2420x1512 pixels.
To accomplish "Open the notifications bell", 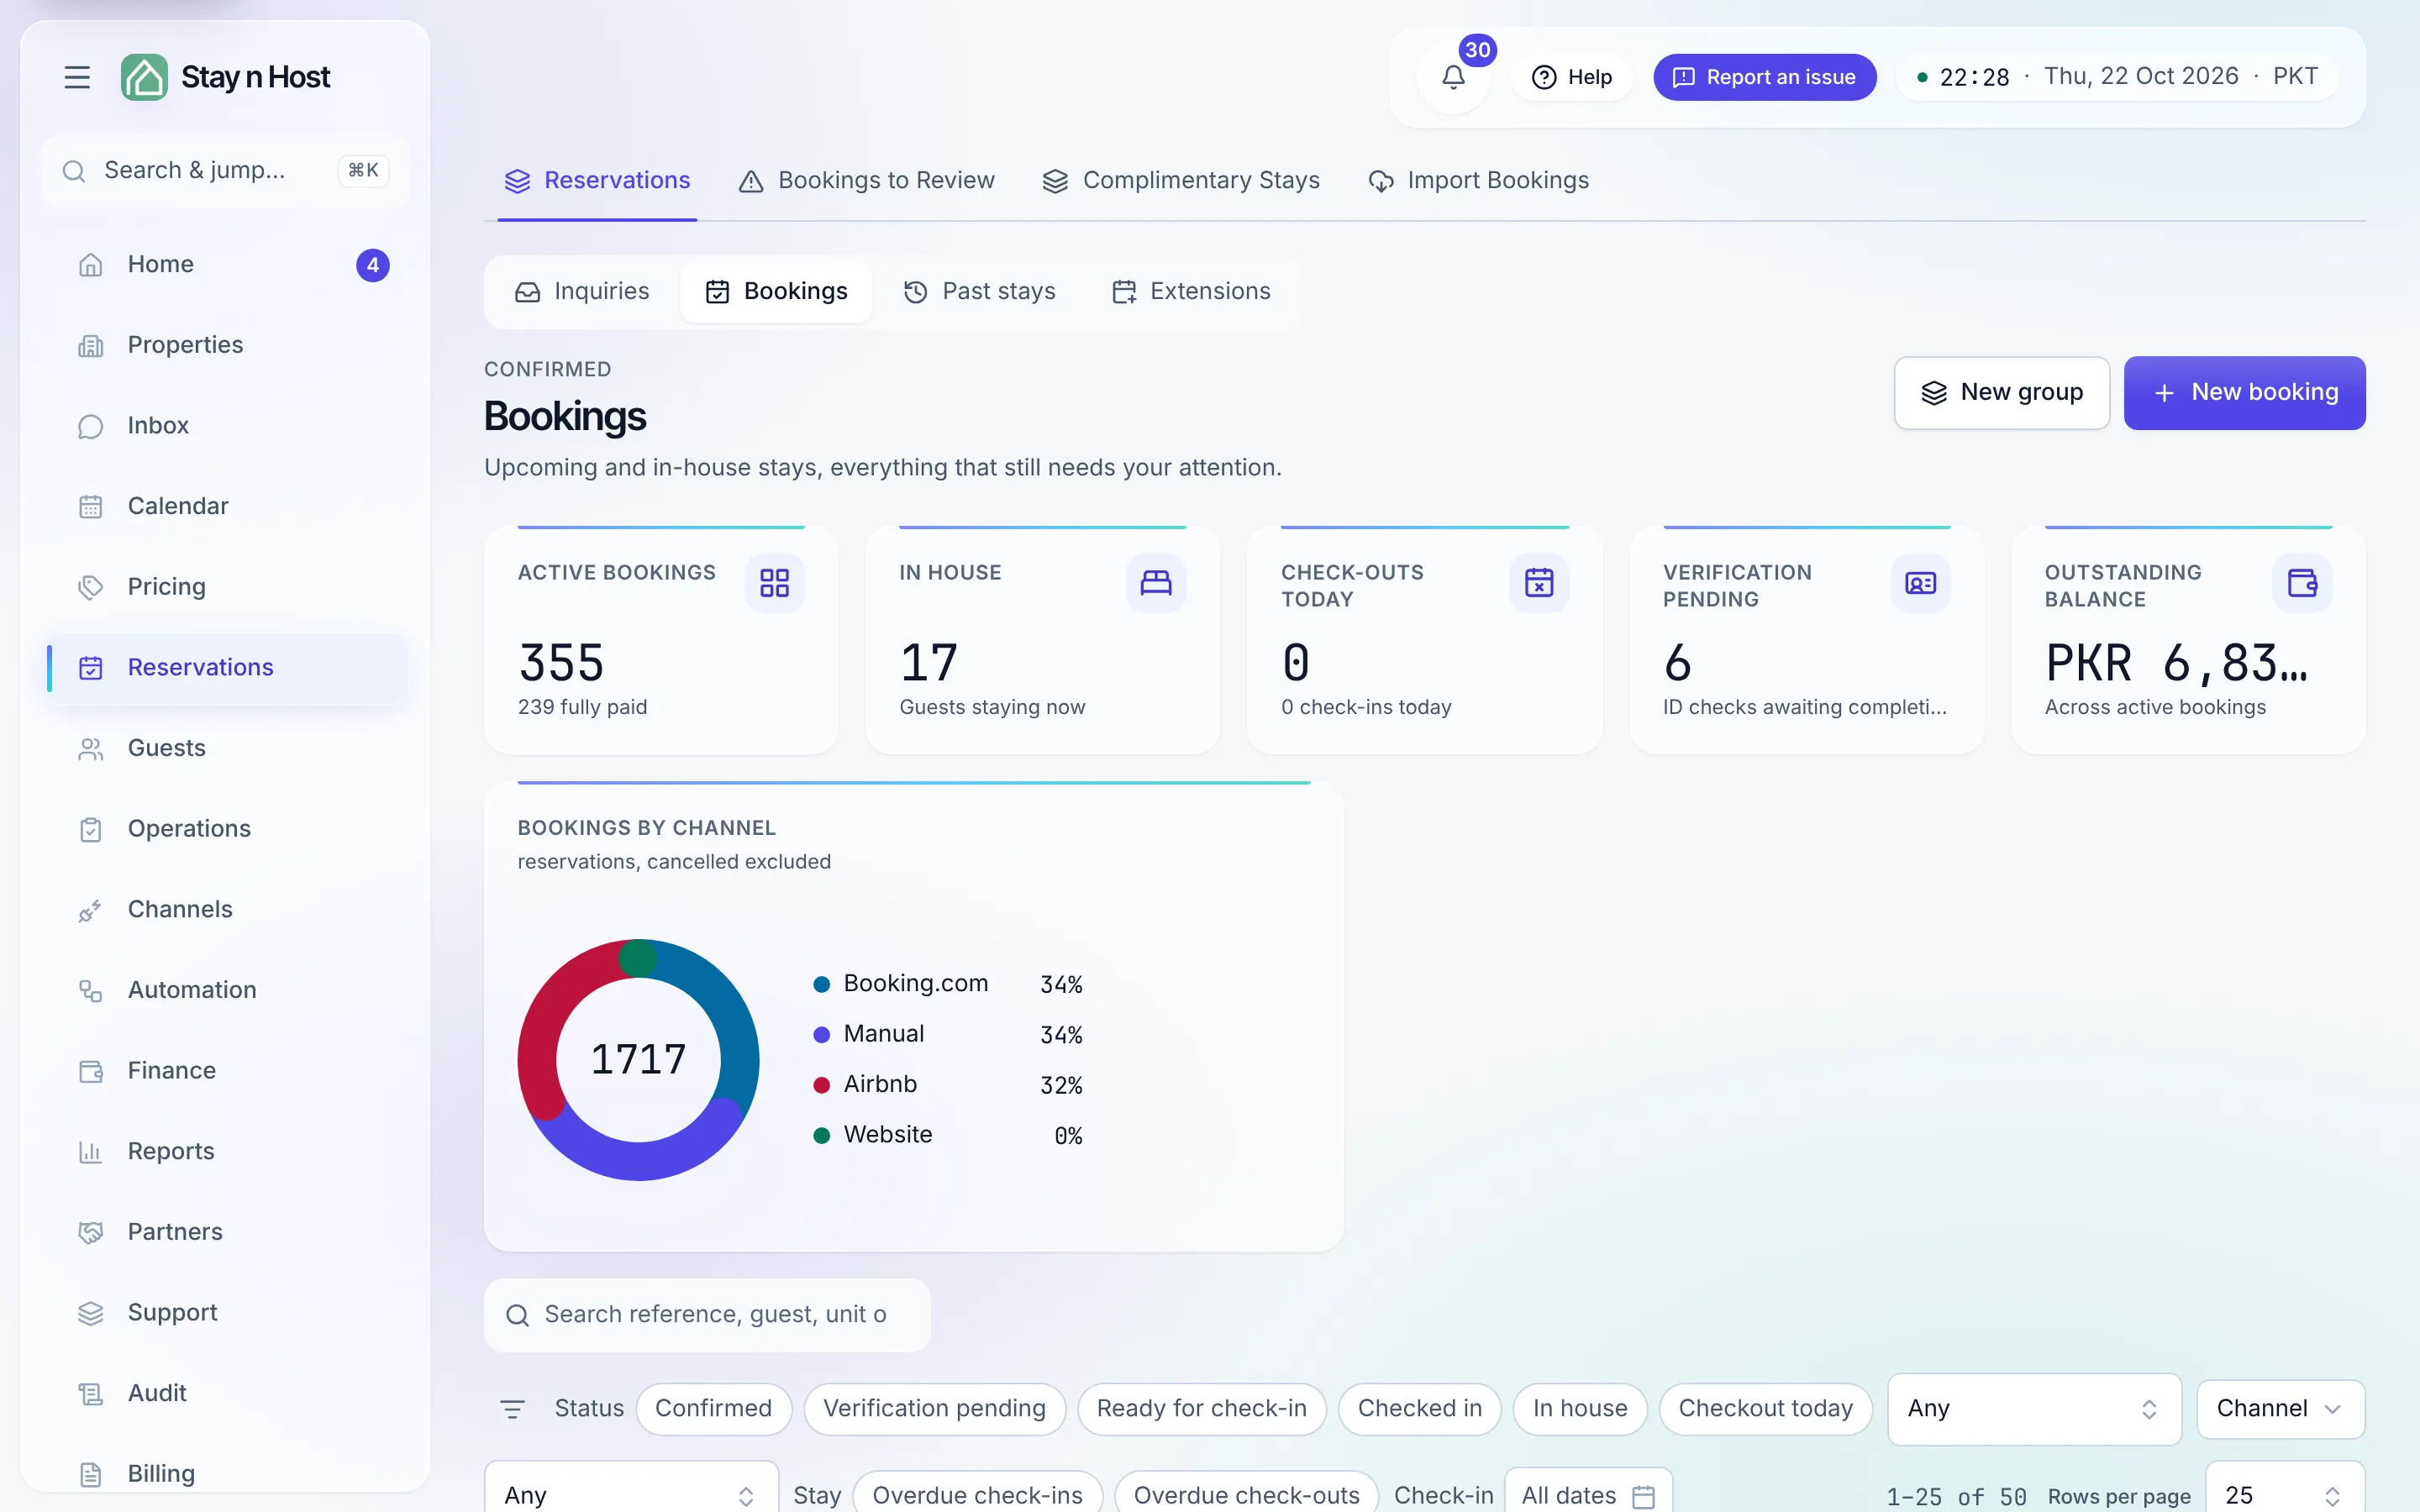I will click(1453, 77).
